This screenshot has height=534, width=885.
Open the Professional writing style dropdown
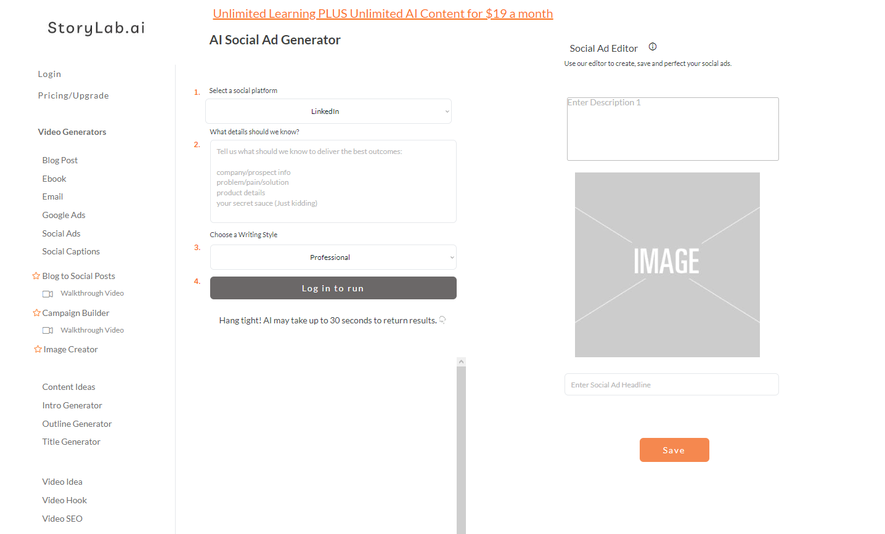click(x=333, y=257)
